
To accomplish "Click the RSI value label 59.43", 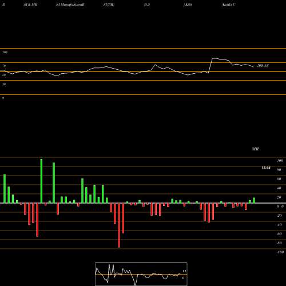I will coord(263,66).
